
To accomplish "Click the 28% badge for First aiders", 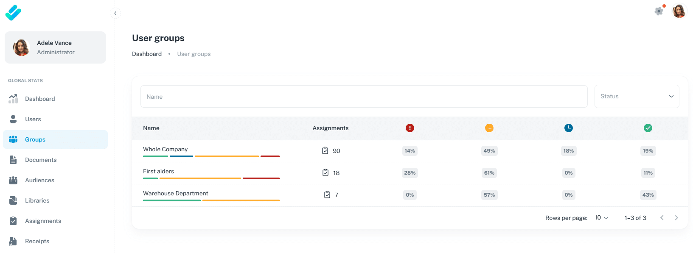I will tap(410, 173).
